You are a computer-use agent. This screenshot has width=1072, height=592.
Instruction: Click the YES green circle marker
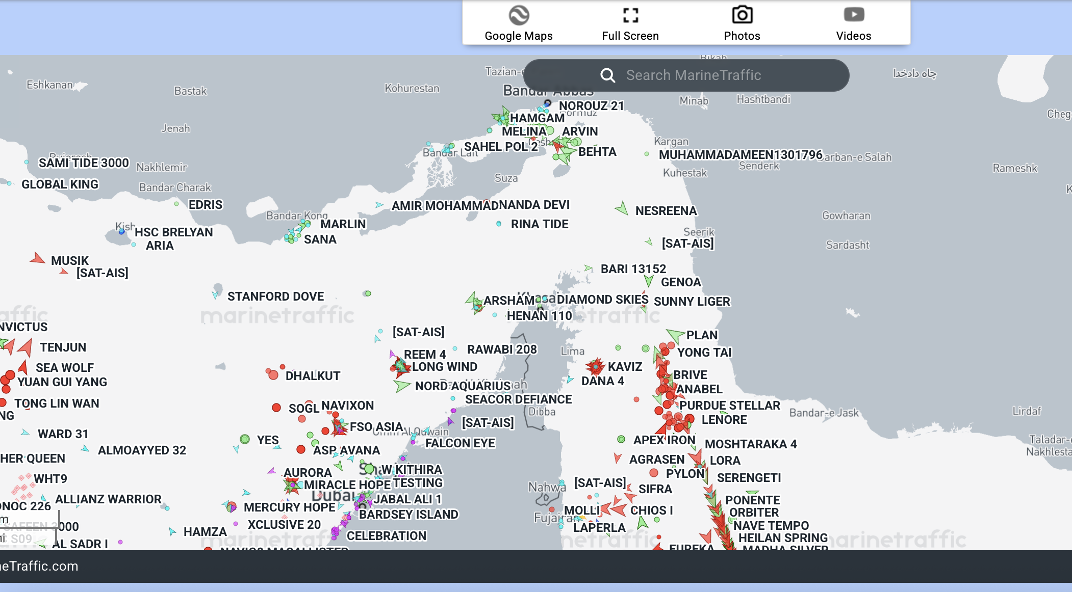(245, 439)
